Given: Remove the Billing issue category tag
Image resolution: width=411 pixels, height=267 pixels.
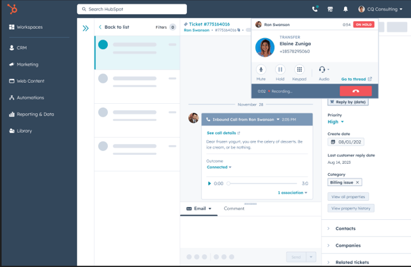Looking at the screenshot, I should [357, 182].
